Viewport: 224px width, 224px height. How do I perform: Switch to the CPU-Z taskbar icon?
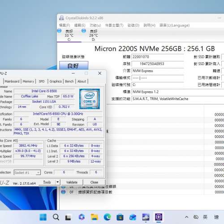(159, 217)
